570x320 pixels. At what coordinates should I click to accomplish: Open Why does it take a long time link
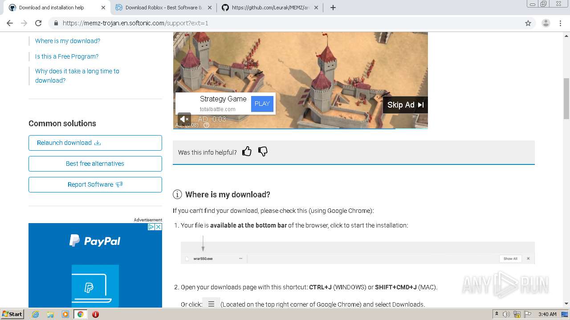click(x=77, y=76)
